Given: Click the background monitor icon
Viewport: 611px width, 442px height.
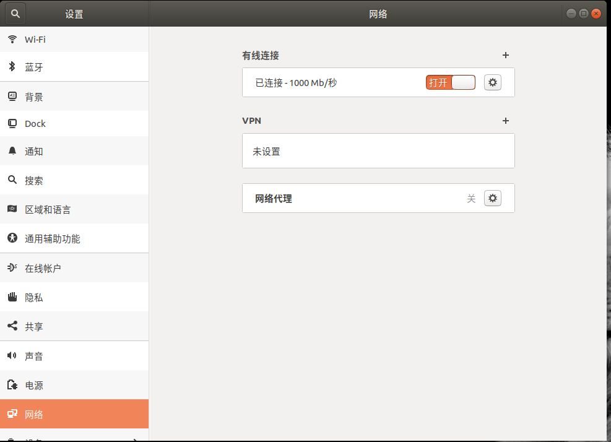Looking at the screenshot, I should point(12,97).
